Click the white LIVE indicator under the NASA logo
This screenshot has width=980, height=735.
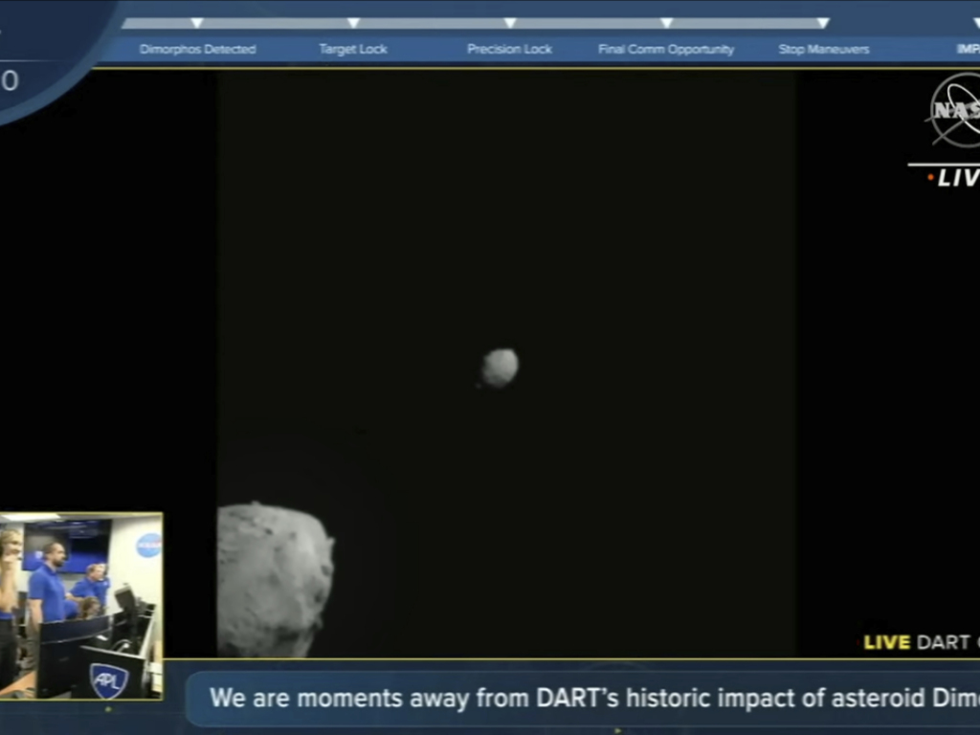pyautogui.click(x=955, y=178)
